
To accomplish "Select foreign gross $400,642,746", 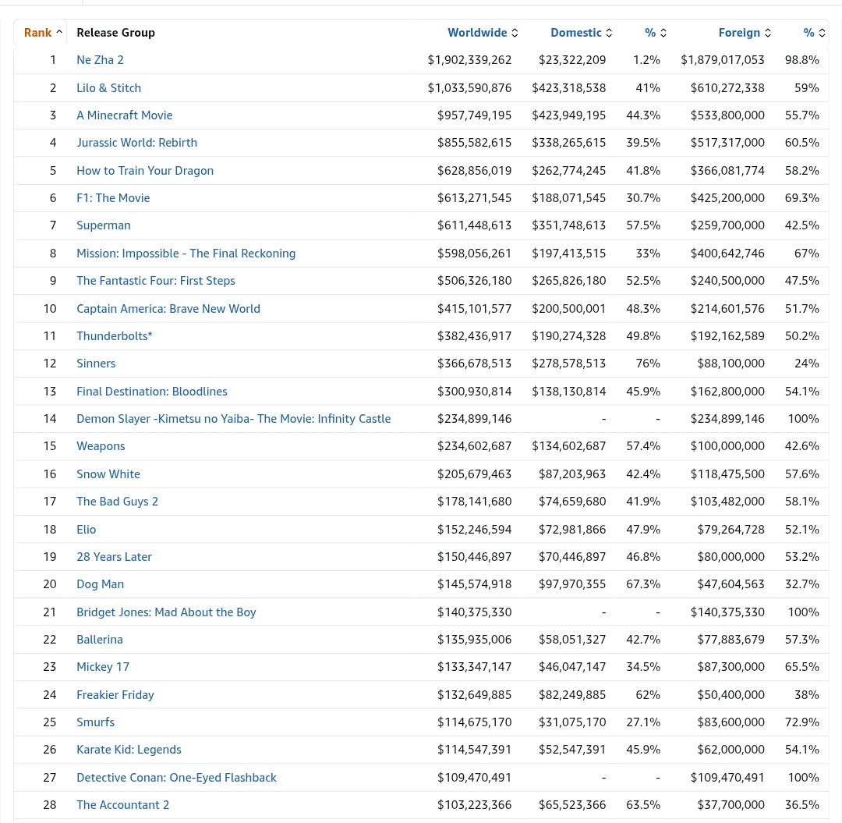I will click(x=727, y=254).
